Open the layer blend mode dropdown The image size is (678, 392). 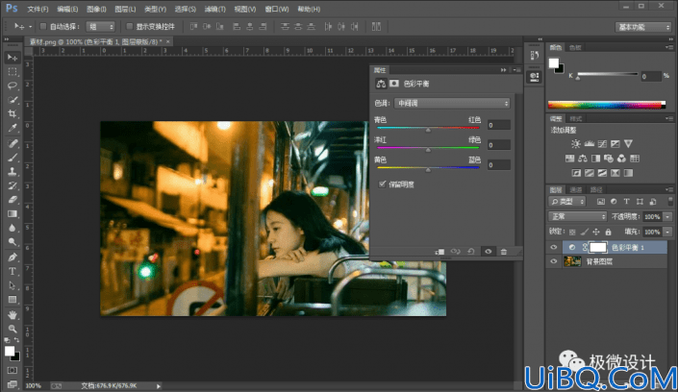point(577,216)
